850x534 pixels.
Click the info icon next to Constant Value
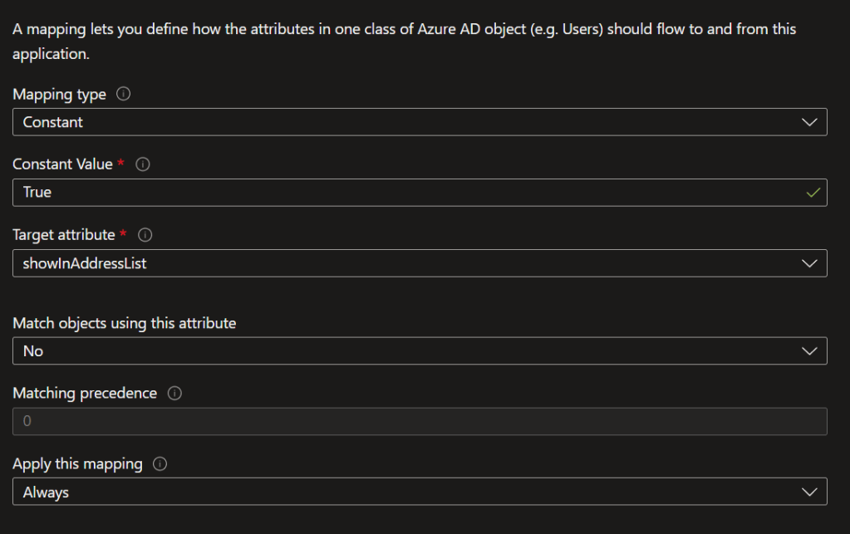tap(142, 164)
